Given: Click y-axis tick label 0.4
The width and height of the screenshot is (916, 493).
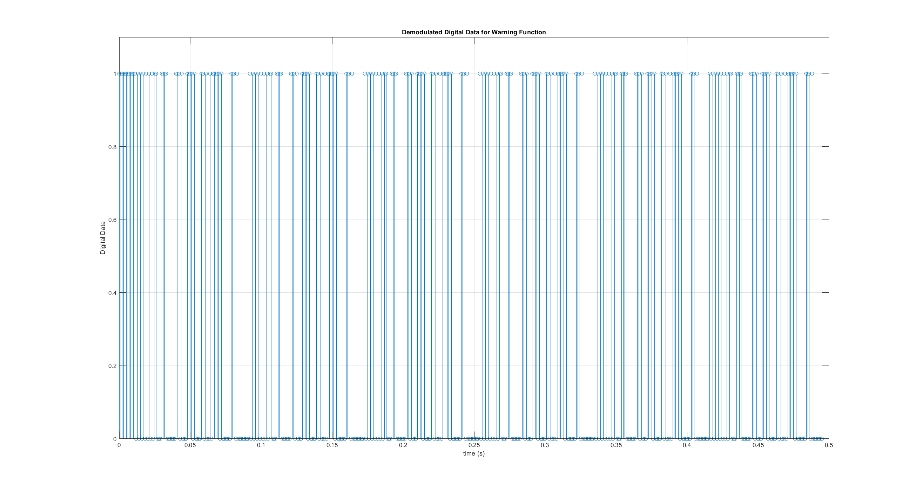Looking at the screenshot, I should tap(112, 293).
